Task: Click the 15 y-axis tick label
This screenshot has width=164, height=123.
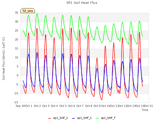Action: point(16,48)
